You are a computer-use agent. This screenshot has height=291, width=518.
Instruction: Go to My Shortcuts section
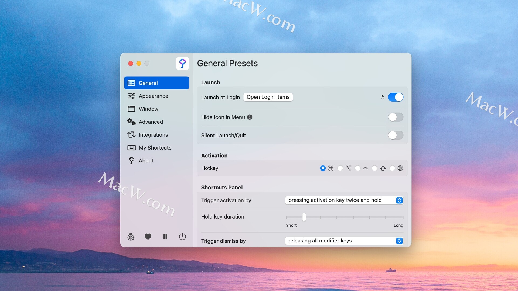click(x=155, y=148)
